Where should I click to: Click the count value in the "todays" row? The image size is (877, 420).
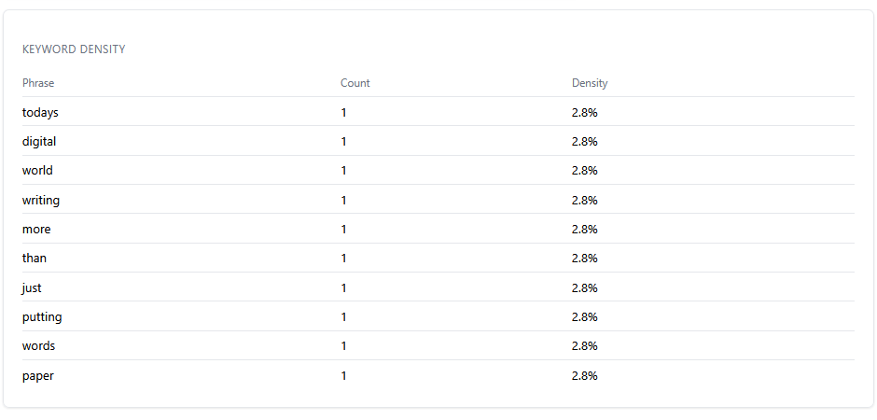point(343,112)
